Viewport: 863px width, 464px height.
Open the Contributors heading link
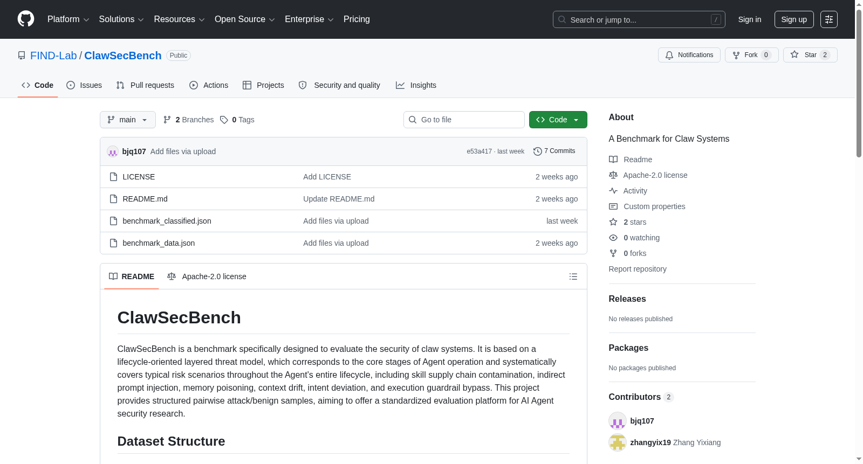[641, 397]
